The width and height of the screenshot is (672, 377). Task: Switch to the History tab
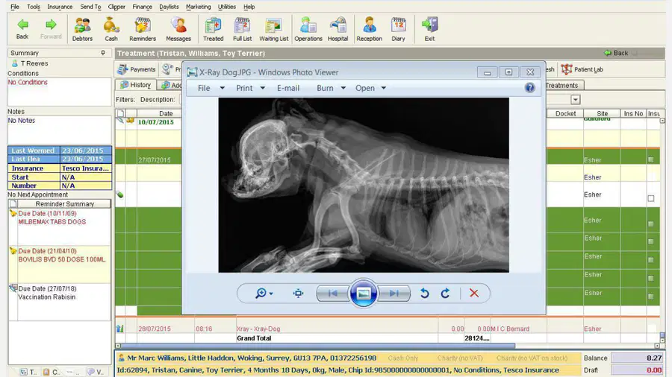135,85
